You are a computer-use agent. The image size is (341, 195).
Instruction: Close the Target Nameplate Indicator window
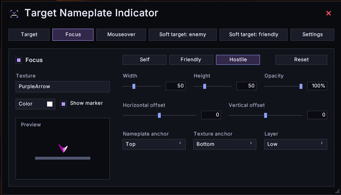328,13
